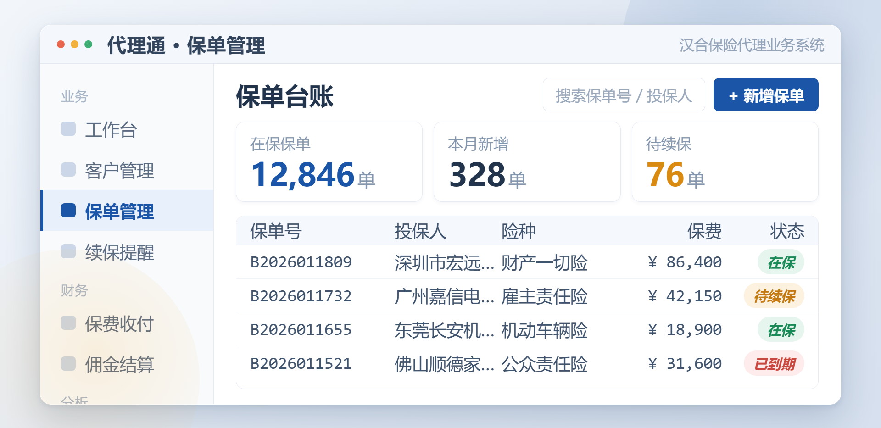This screenshot has width=881, height=428.
Task: Open policy B2026011732
Action: coord(301,296)
